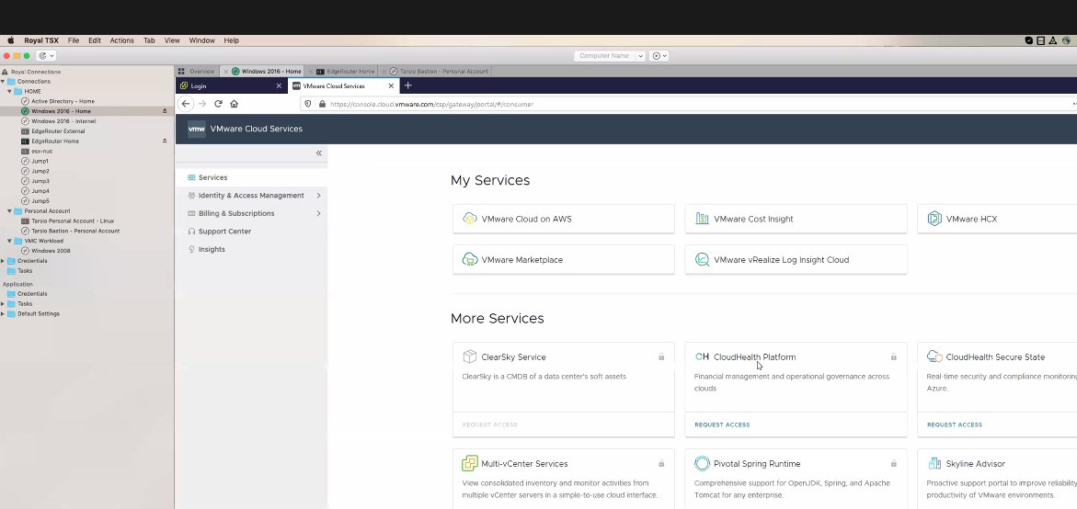Expand Identity & Access Management chevron
Screen dimensions: 1077x509
tap(319, 196)
